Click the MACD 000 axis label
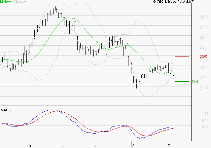The height and width of the screenshot is (148, 211). (x=205, y=127)
